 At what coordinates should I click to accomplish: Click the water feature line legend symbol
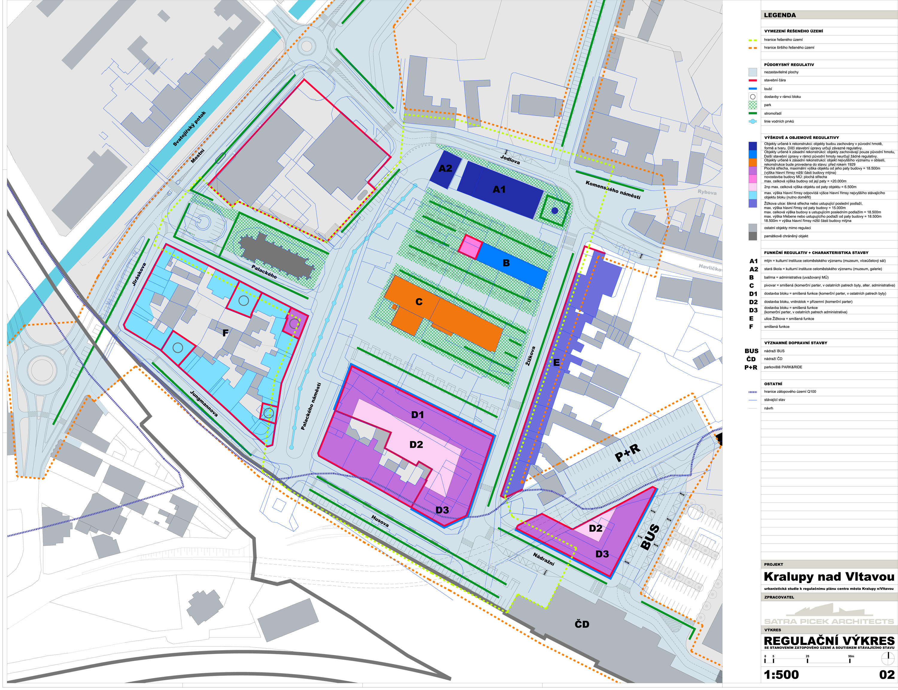coord(752,122)
